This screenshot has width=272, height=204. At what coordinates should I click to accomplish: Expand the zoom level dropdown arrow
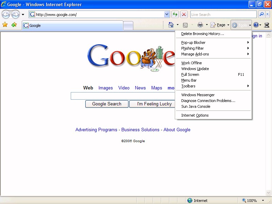pyautogui.click(x=263, y=201)
